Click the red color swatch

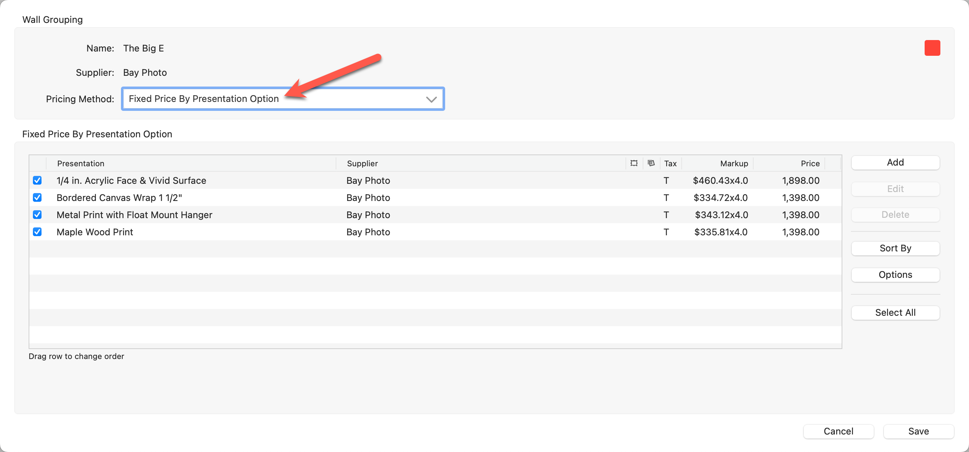(x=932, y=48)
